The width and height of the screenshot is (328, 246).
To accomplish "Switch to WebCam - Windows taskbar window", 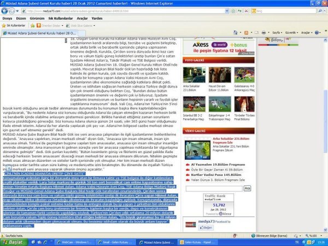I will tap(75, 242).
